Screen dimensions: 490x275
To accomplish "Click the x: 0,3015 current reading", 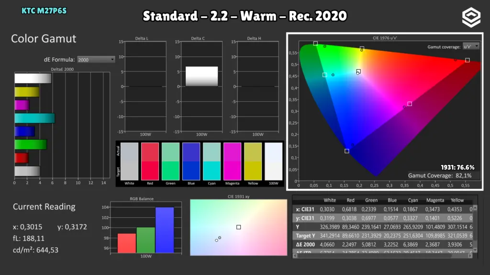I will [27, 227].
